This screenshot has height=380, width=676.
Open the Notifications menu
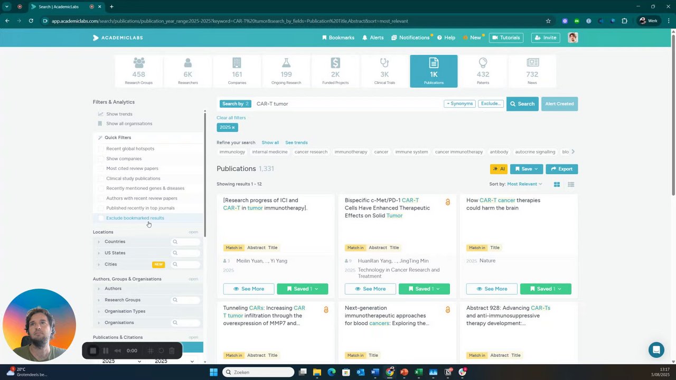click(411, 37)
